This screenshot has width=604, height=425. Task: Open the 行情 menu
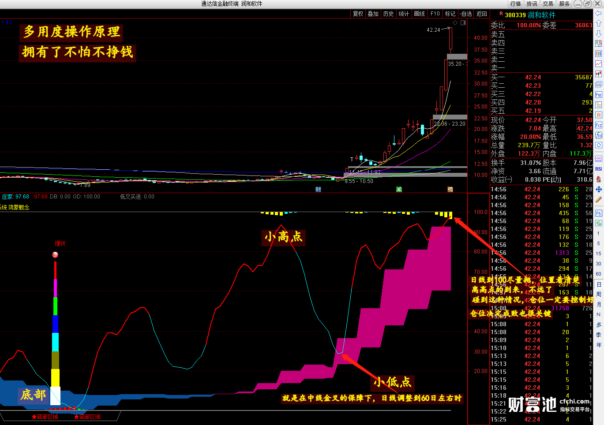(x=516, y=4)
